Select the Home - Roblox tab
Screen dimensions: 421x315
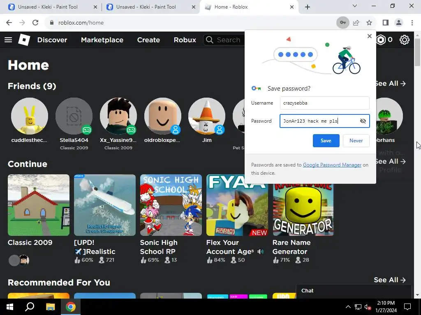click(x=249, y=7)
